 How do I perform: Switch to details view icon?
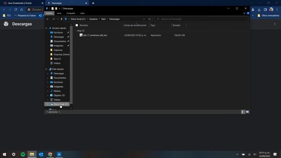tap(243, 112)
